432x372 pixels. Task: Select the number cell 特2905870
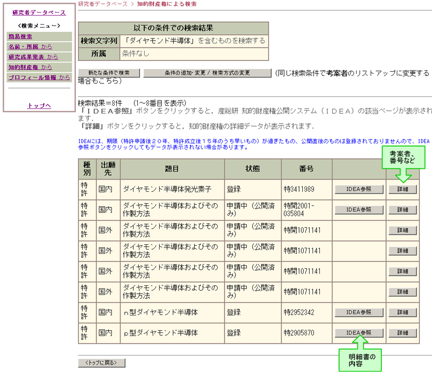(307, 333)
